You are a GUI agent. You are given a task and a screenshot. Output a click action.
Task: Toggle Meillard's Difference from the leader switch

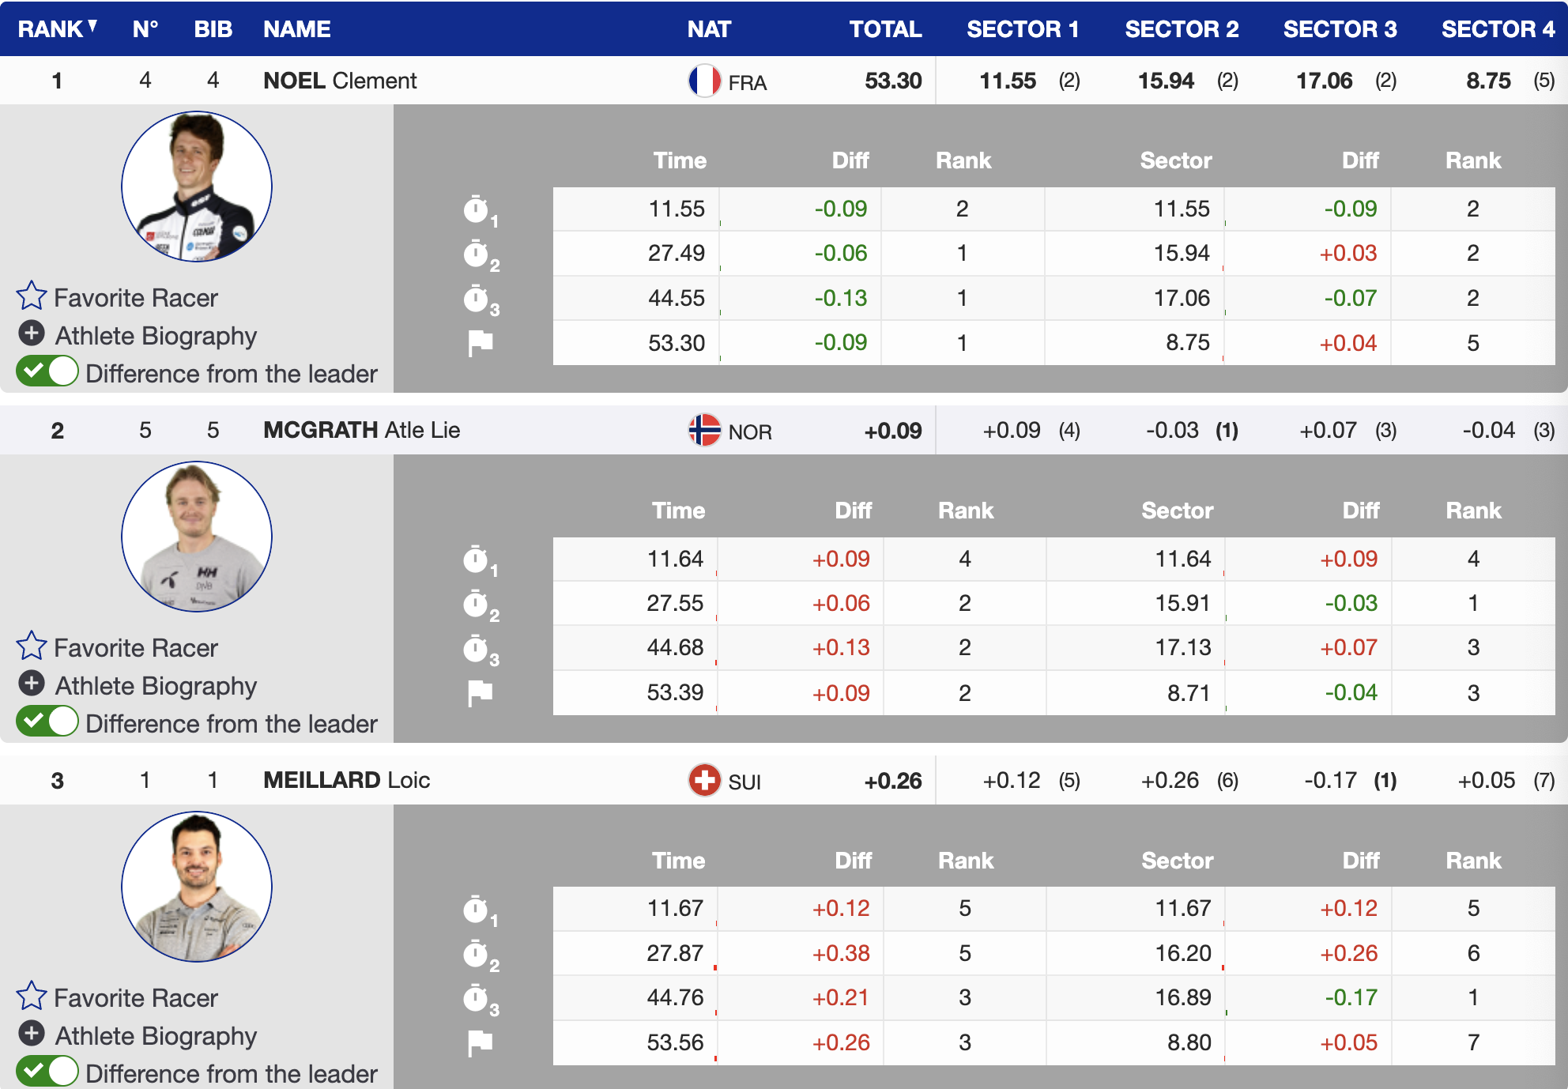pyautogui.click(x=47, y=1072)
